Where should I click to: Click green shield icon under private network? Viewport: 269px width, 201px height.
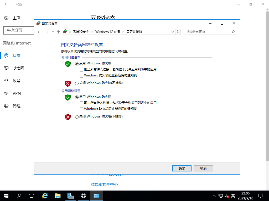click(x=68, y=64)
